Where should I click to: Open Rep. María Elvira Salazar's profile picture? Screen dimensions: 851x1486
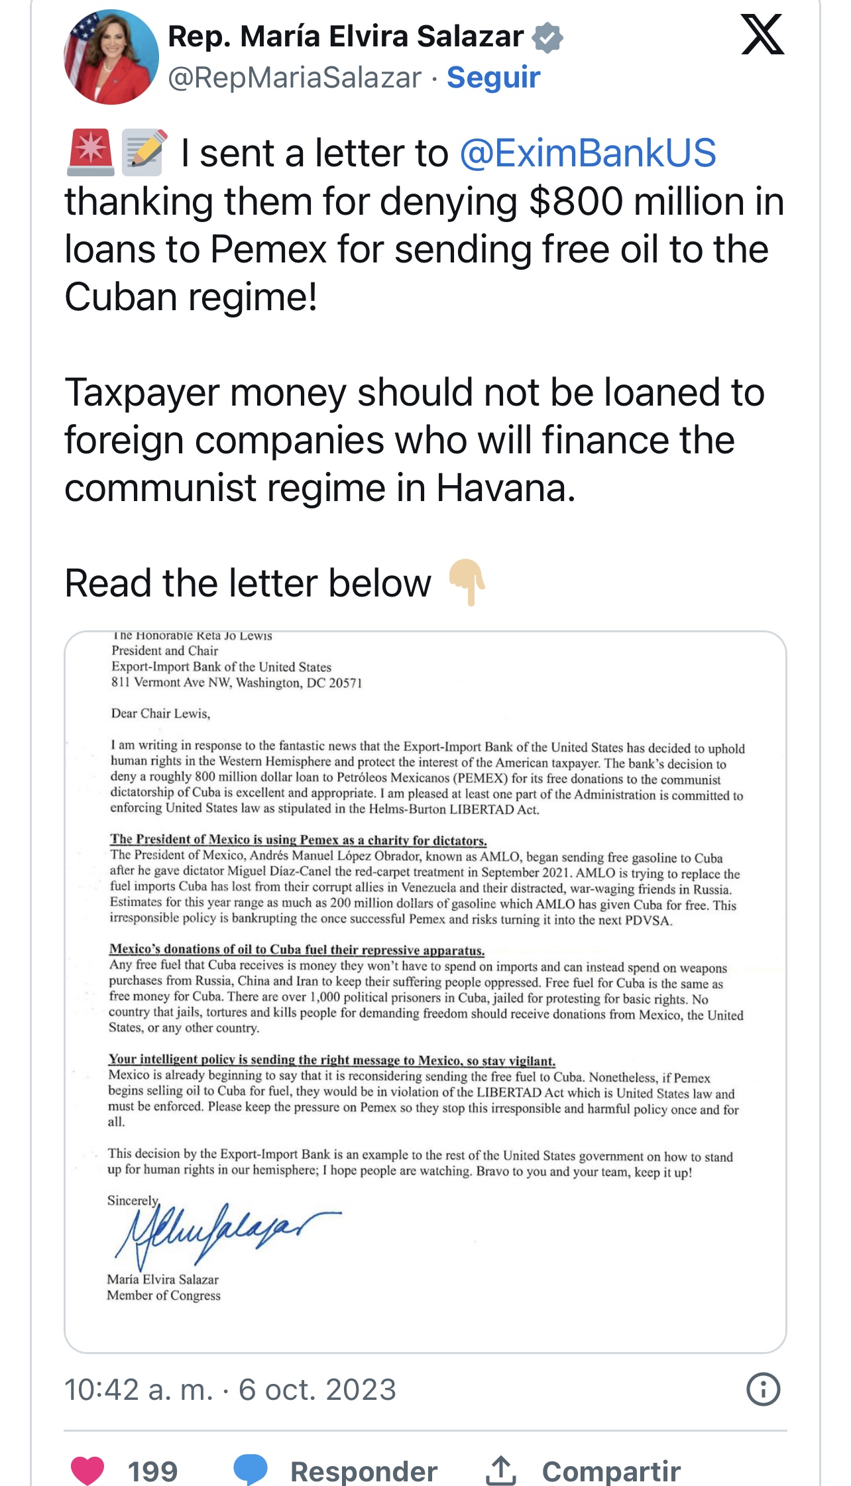(x=111, y=57)
